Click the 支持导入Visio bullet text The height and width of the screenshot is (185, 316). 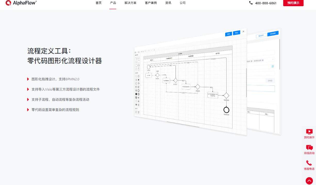[65, 89]
